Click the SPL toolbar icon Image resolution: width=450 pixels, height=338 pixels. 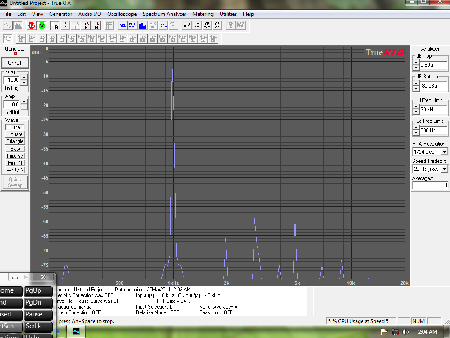[x=163, y=26]
